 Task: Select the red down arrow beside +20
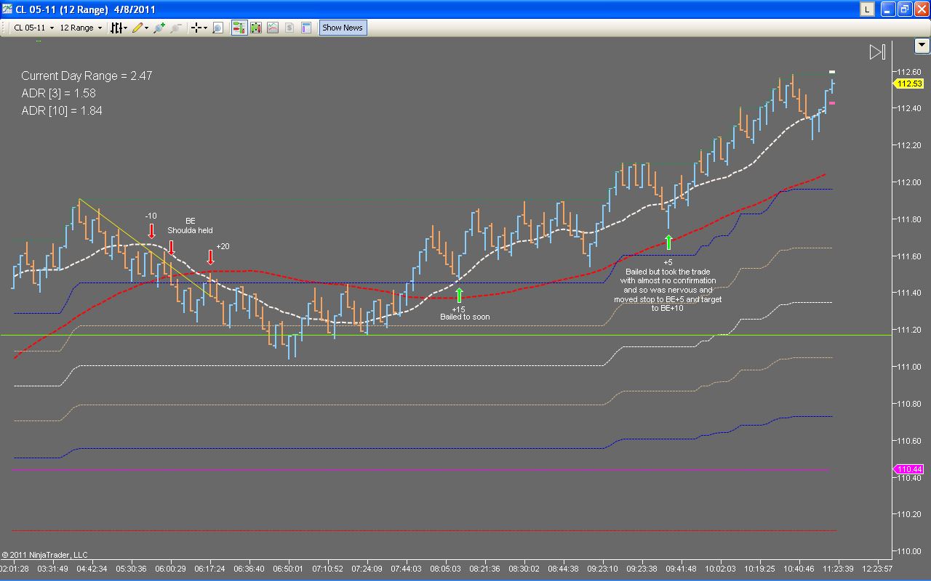point(211,257)
